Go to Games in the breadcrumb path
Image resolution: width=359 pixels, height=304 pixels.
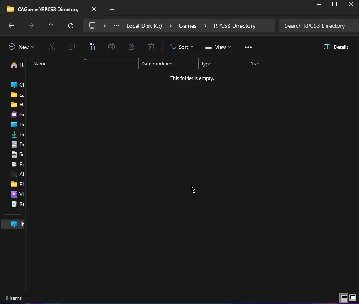187,26
